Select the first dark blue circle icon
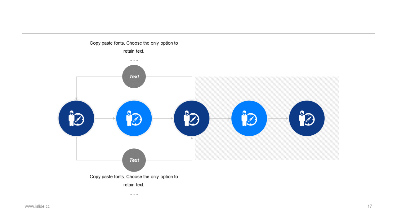 (x=76, y=118)
